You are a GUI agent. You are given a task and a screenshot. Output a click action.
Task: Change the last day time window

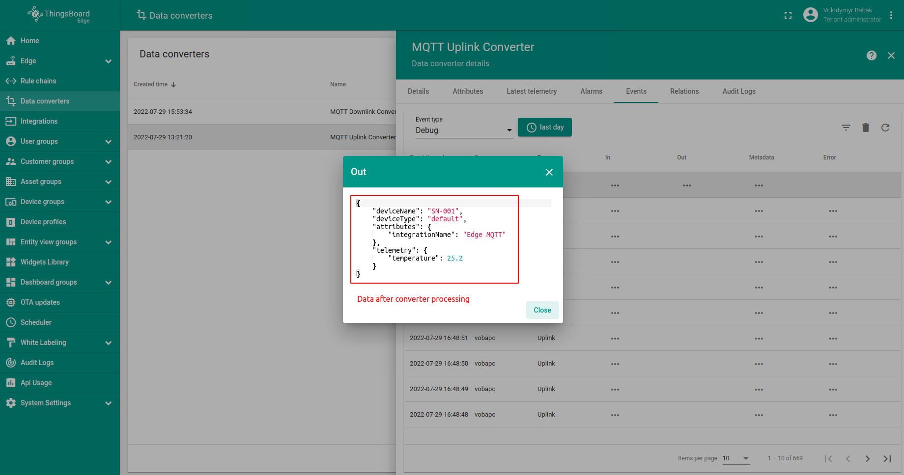(545, 127)
